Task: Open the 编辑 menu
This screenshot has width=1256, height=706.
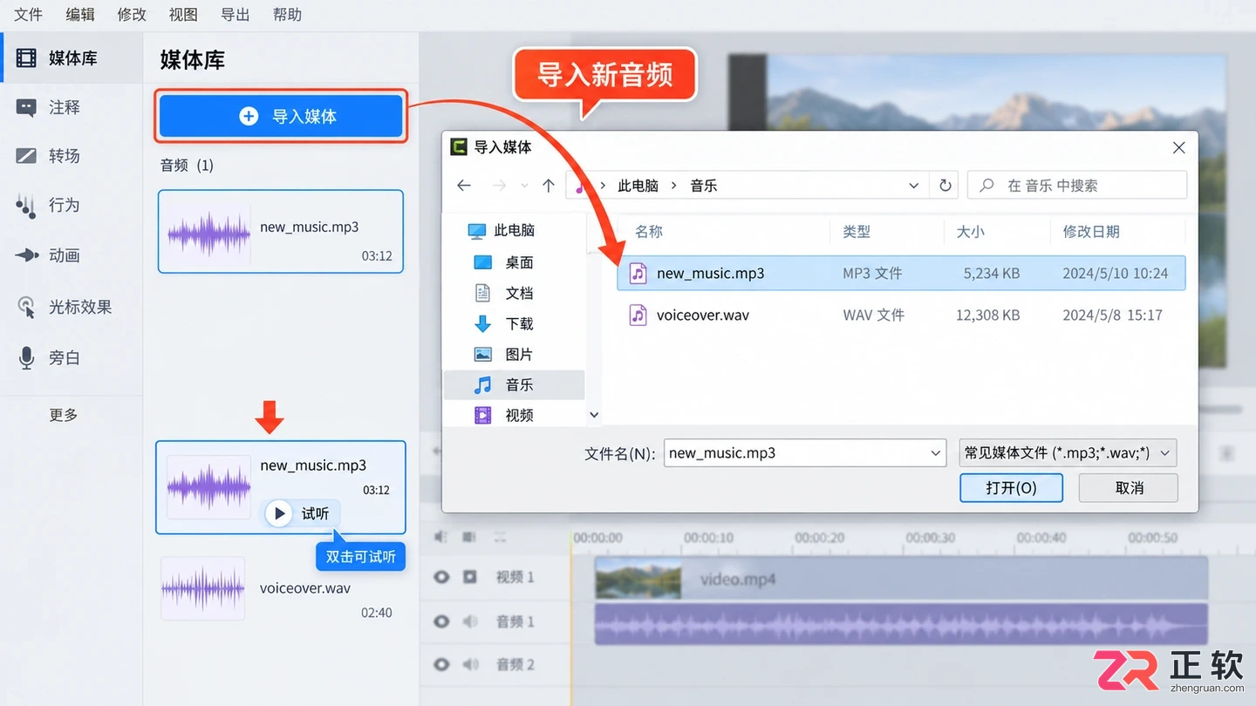Action: point(80,15)
